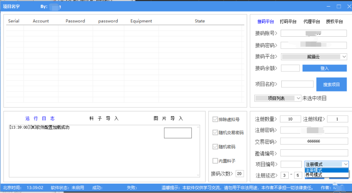
Task: Switch to the 接码平台 tab
Action: click(266, 22)
